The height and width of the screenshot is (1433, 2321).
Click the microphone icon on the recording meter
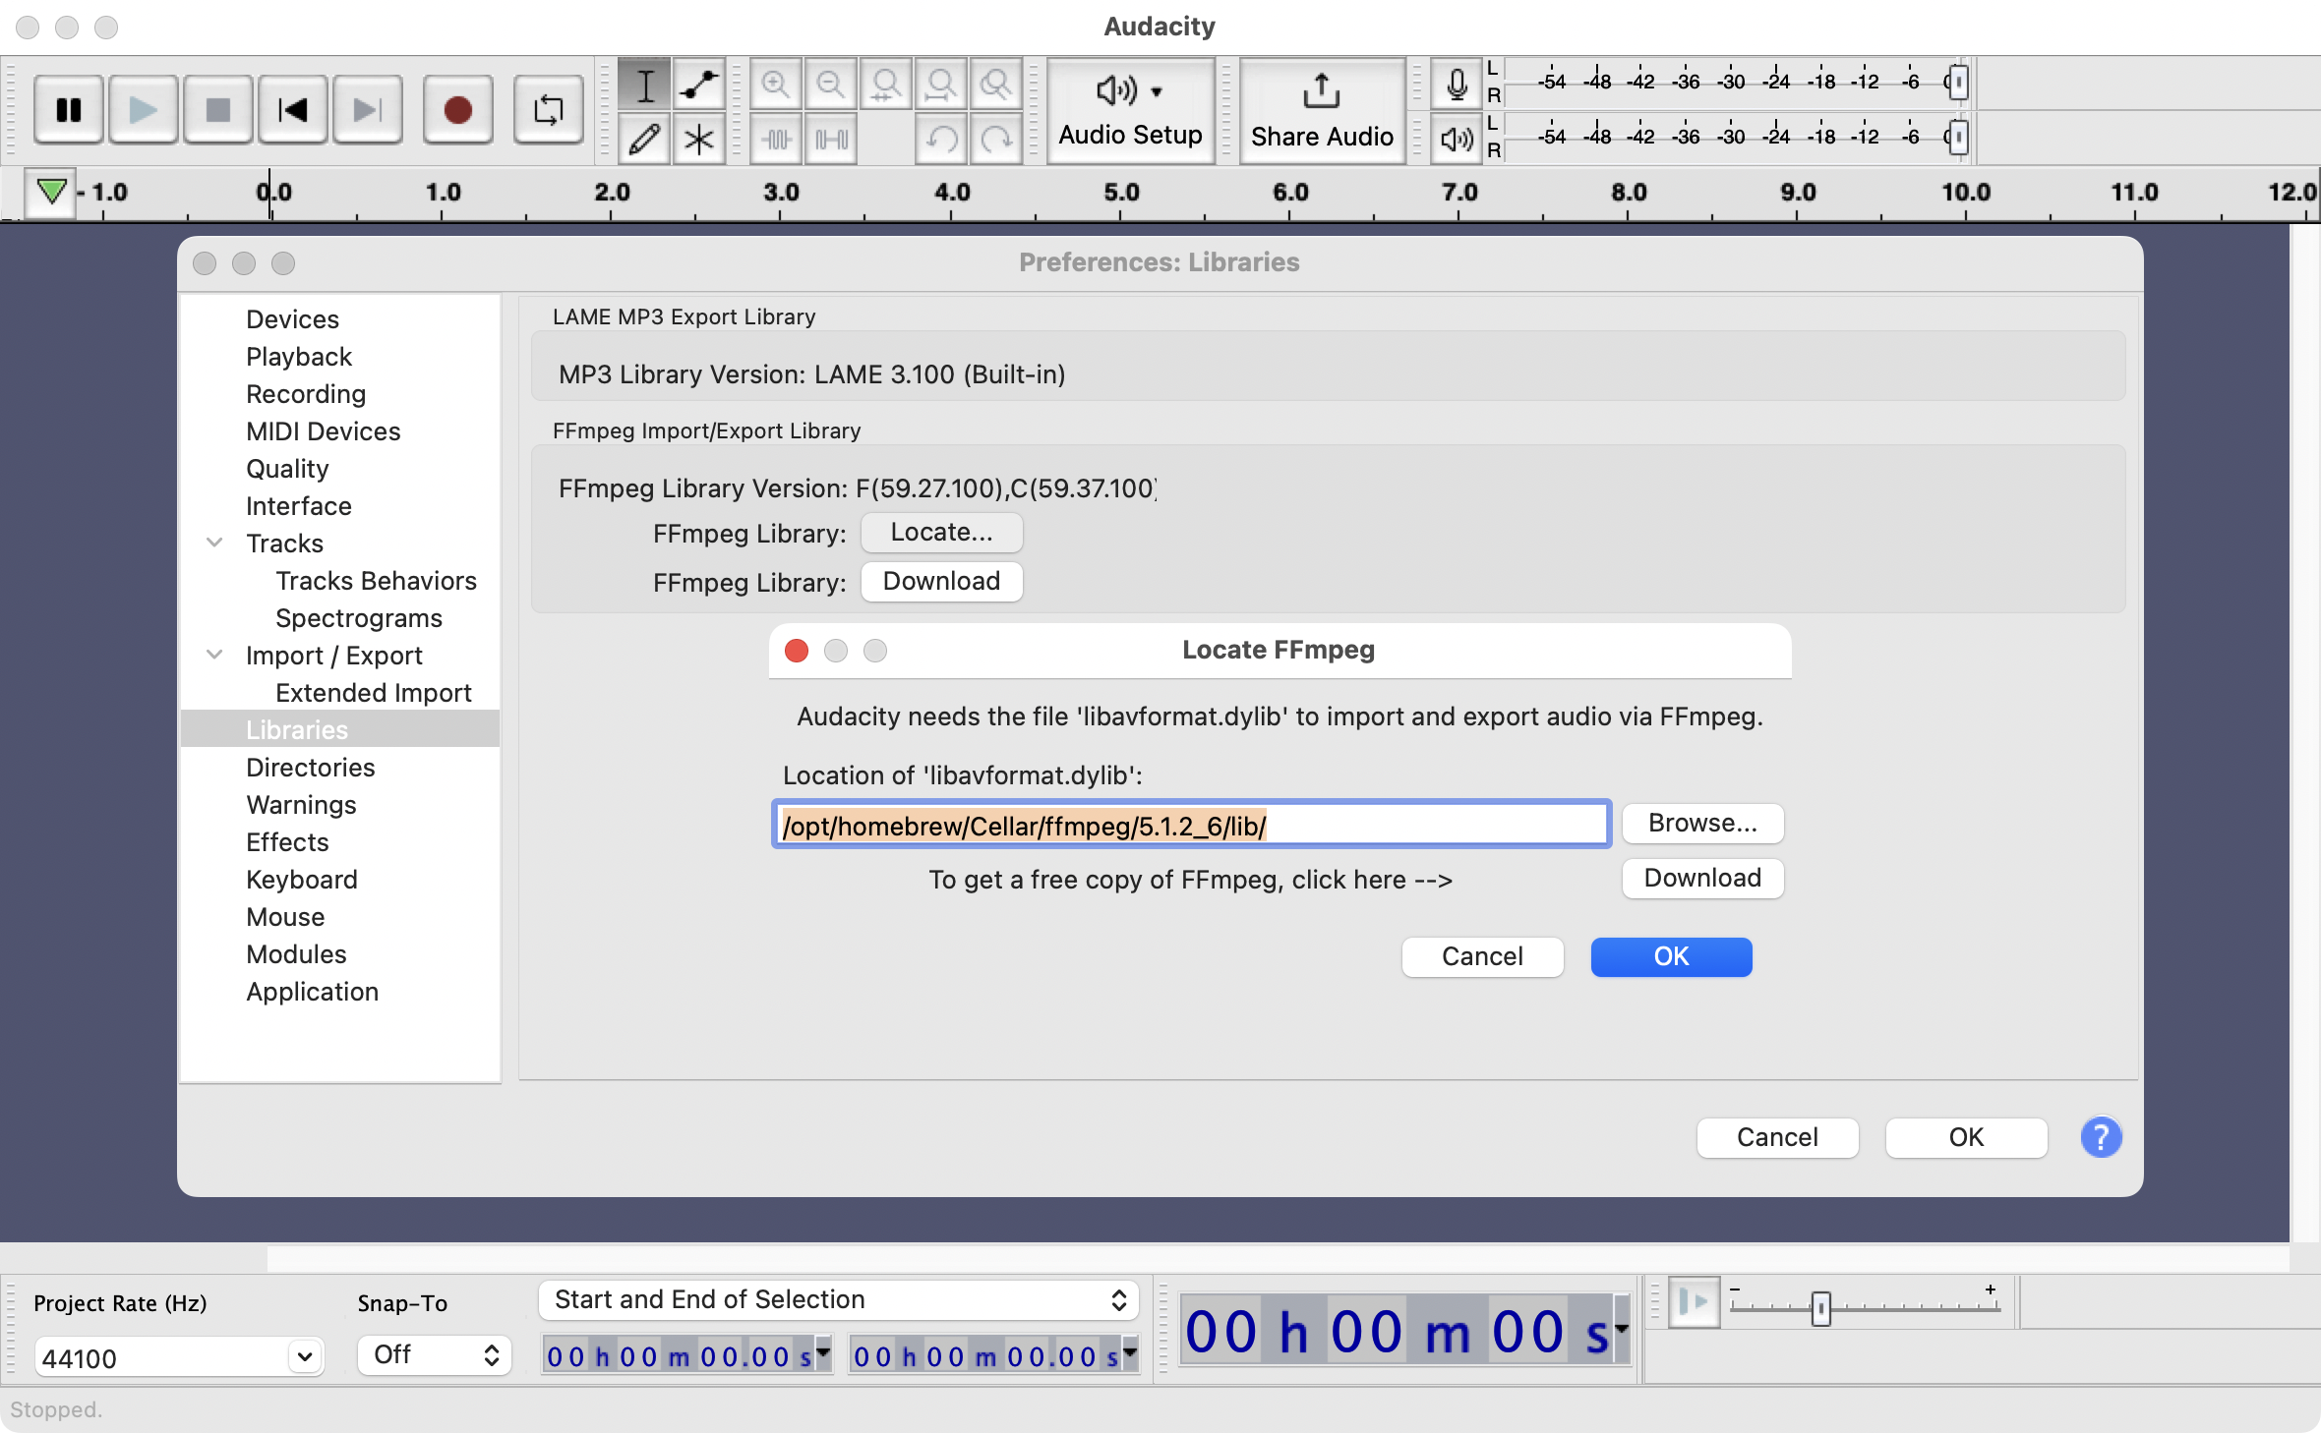pos(1456,84)
